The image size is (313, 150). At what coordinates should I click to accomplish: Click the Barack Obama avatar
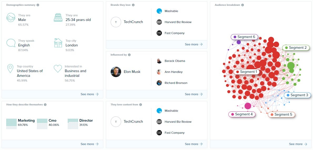click(159, 61)
